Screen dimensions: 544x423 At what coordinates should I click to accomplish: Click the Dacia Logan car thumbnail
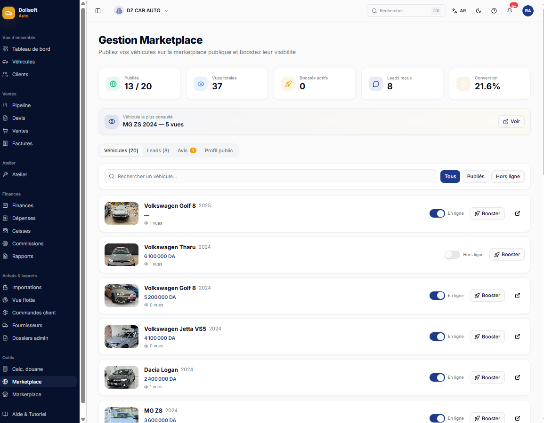(122, 378)
